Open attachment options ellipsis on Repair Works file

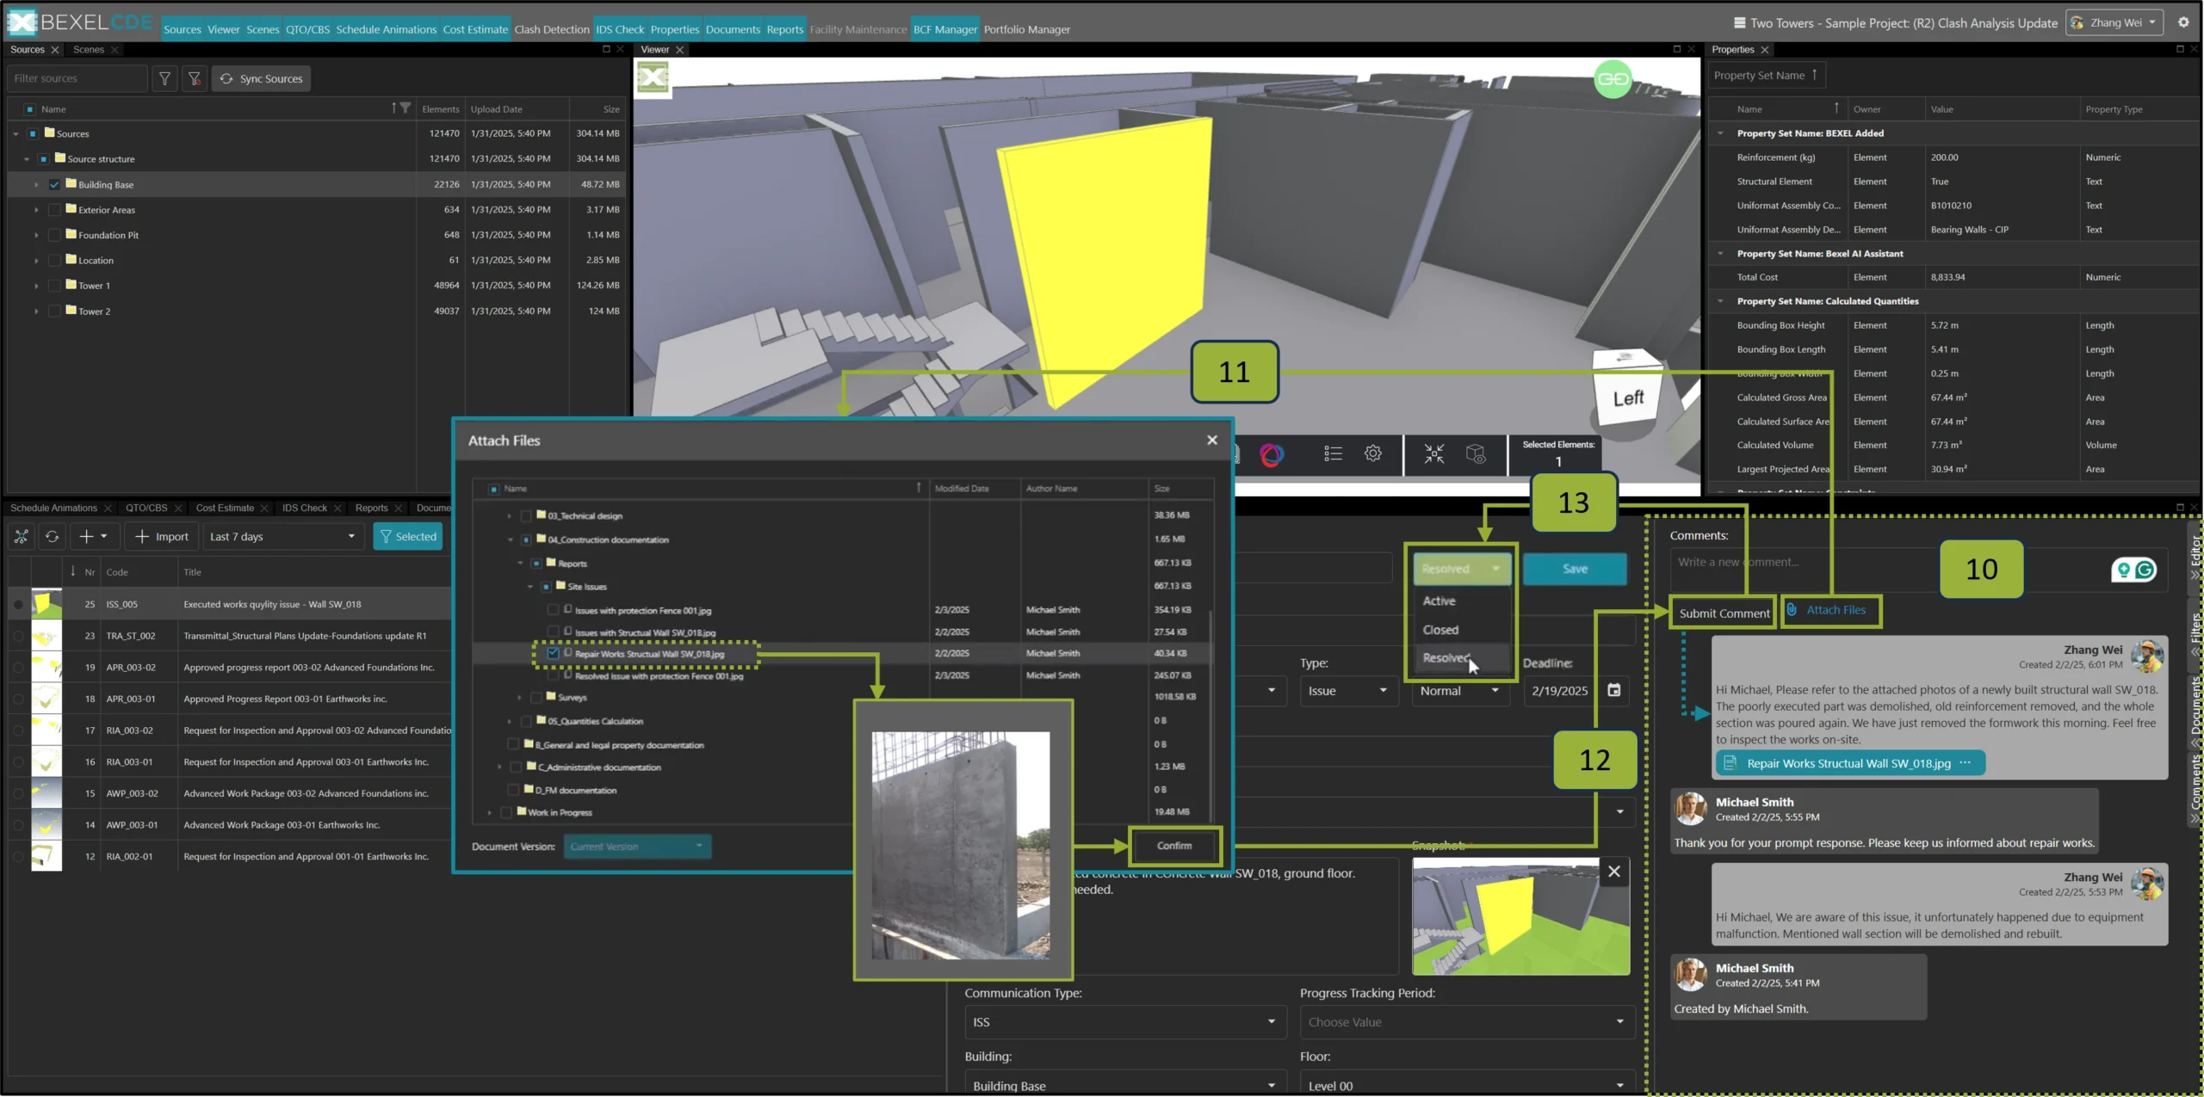click(x=1965, y=763)
